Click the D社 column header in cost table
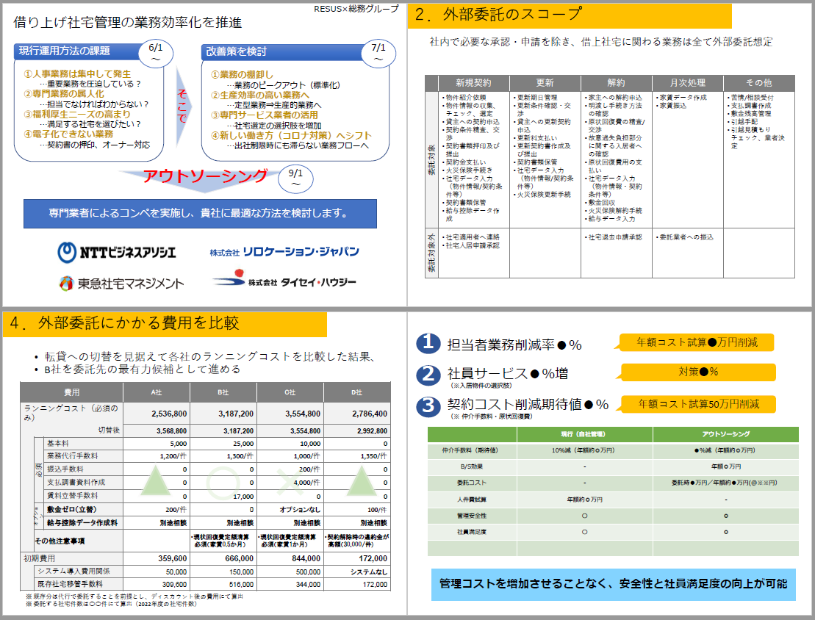The height and width of the screenshot is (620, 815). 356,392
